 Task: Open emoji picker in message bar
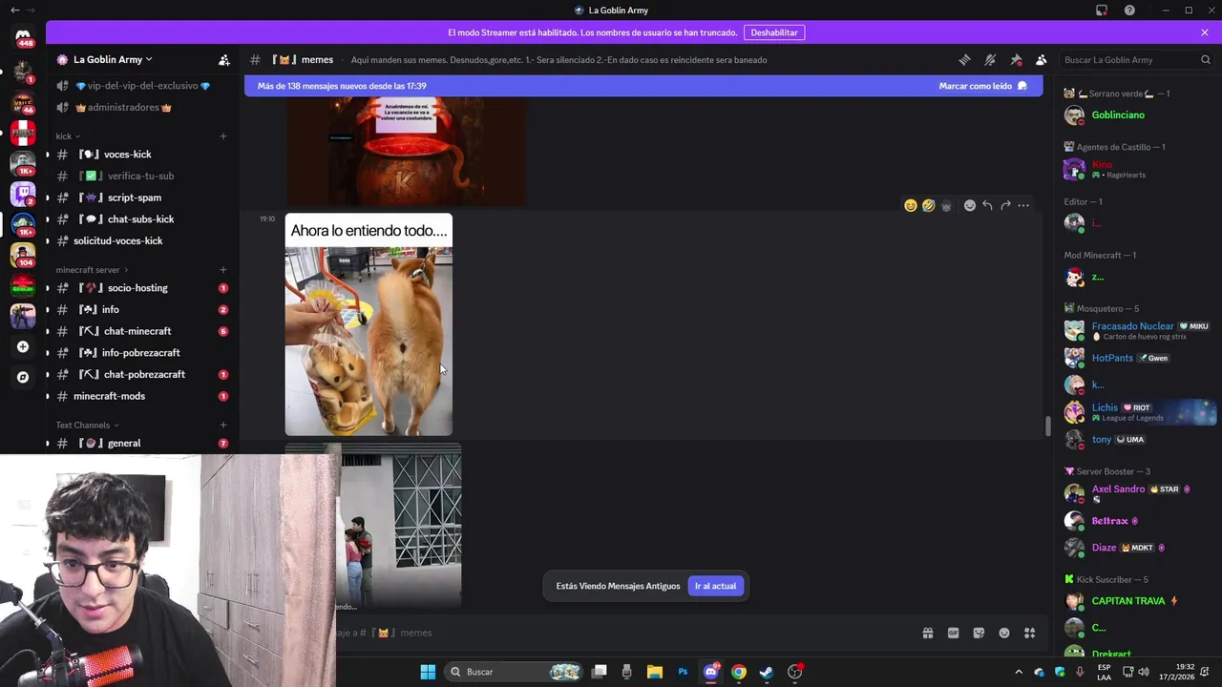(1004, 633)
